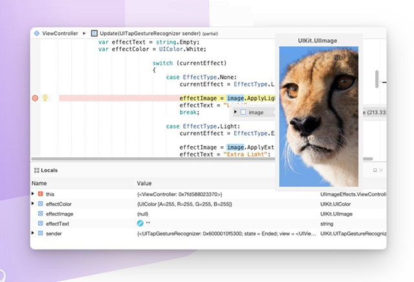
Task: Click the 'string' type cell
Action: (327, 224)
